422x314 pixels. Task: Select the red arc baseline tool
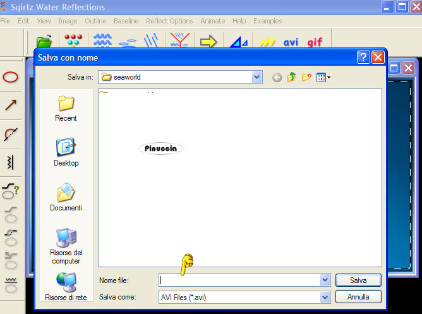pyautogui.click(x=11, y=134)
